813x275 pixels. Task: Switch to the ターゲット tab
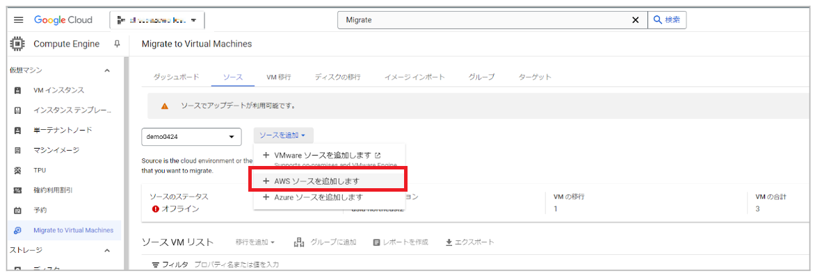(535, 77)
